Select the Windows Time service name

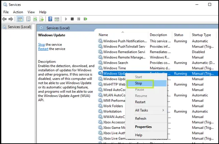pyautogui.click(x=115, y=68)
